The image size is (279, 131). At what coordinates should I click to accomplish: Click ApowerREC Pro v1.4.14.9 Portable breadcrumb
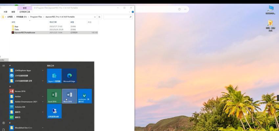click(60, 17)
